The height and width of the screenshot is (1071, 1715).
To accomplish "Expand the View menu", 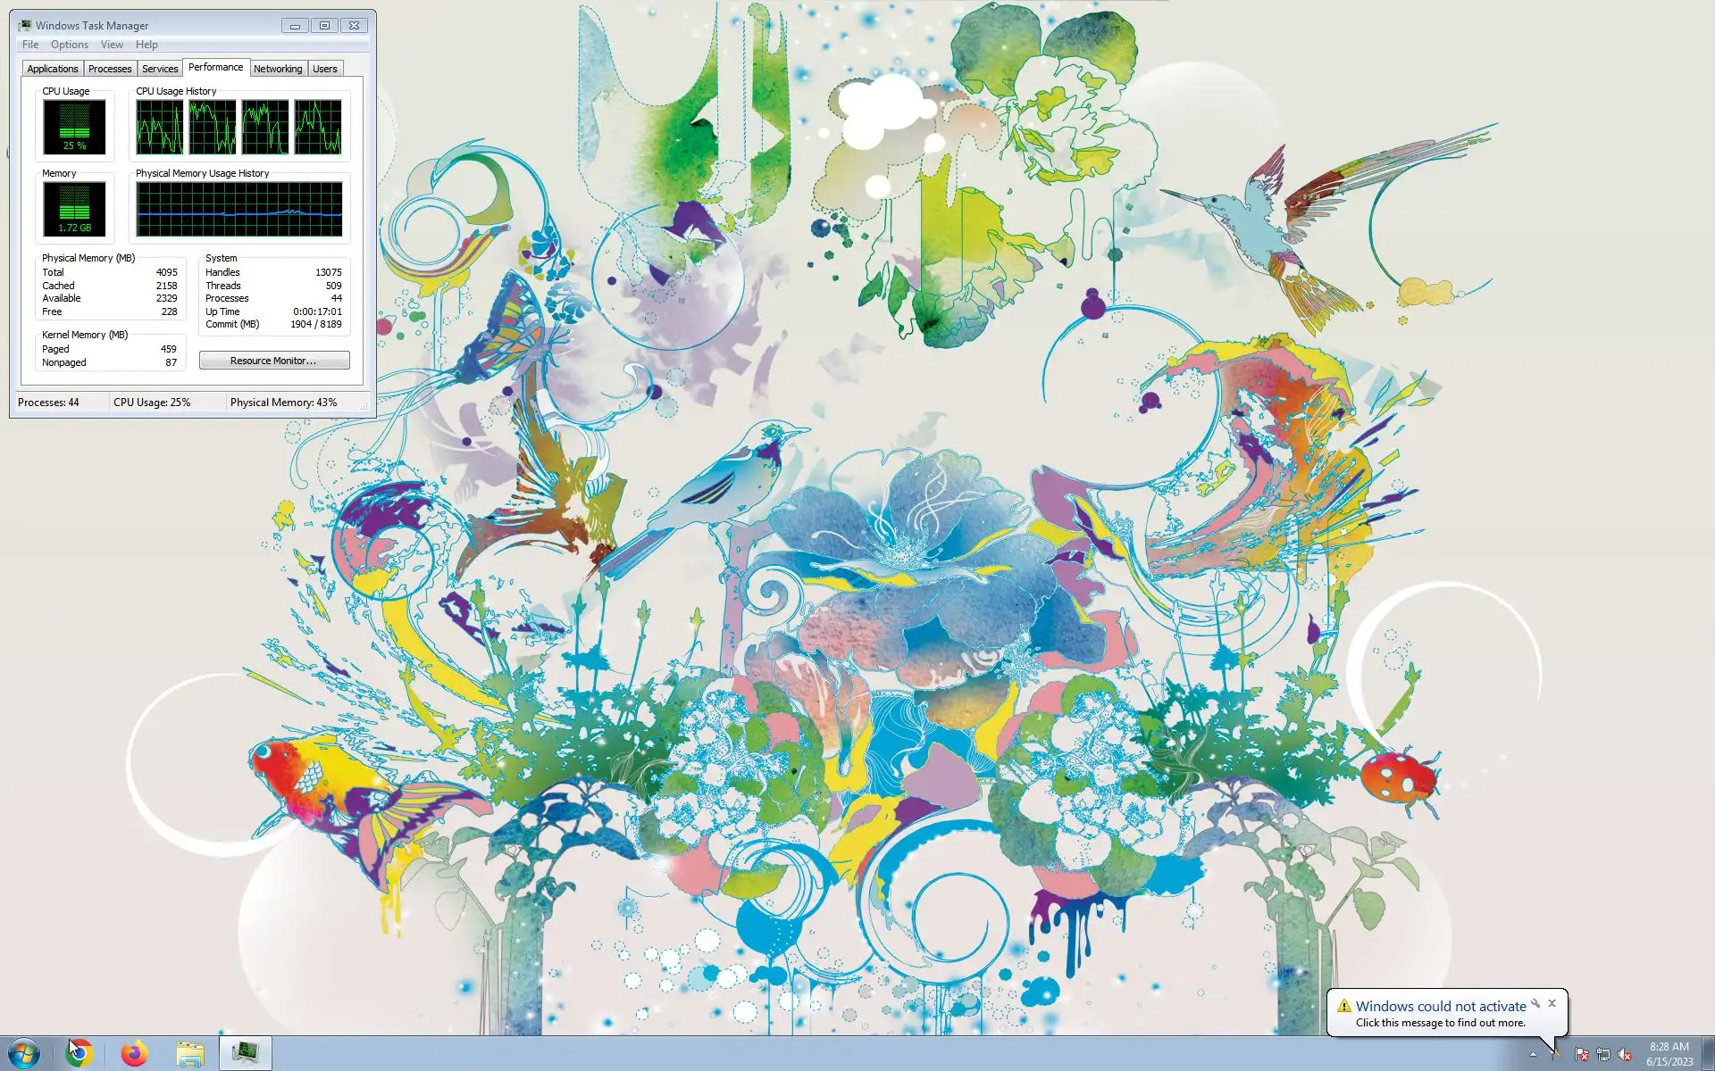I will (x=112, y=45).
